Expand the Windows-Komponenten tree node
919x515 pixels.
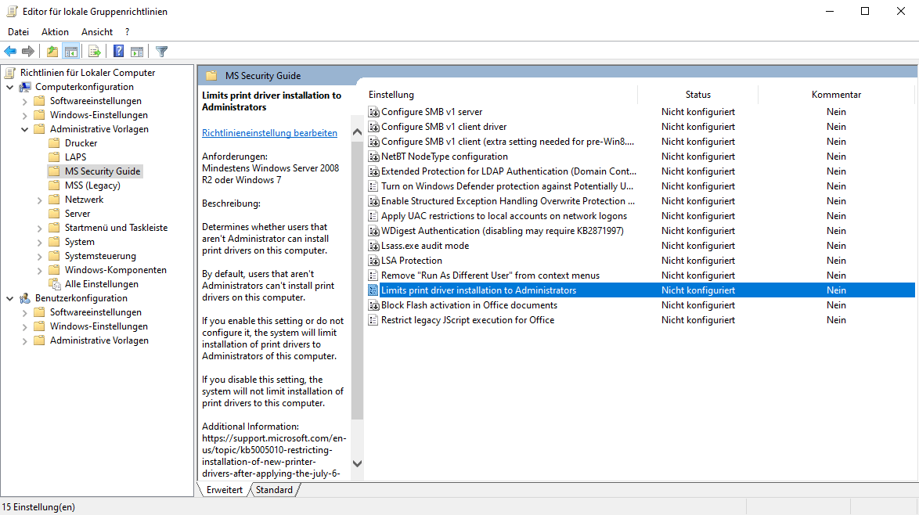pyautogui.click(x=40, y=270)
